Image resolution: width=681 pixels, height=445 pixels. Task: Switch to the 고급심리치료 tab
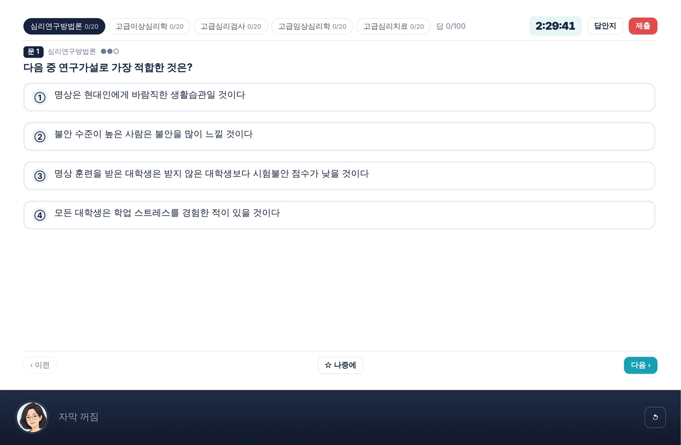[394, 26]
